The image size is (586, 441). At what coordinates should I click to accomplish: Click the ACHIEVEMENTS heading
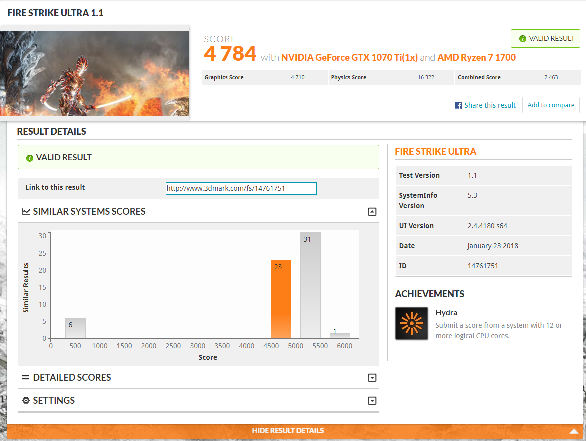[430, 294]
